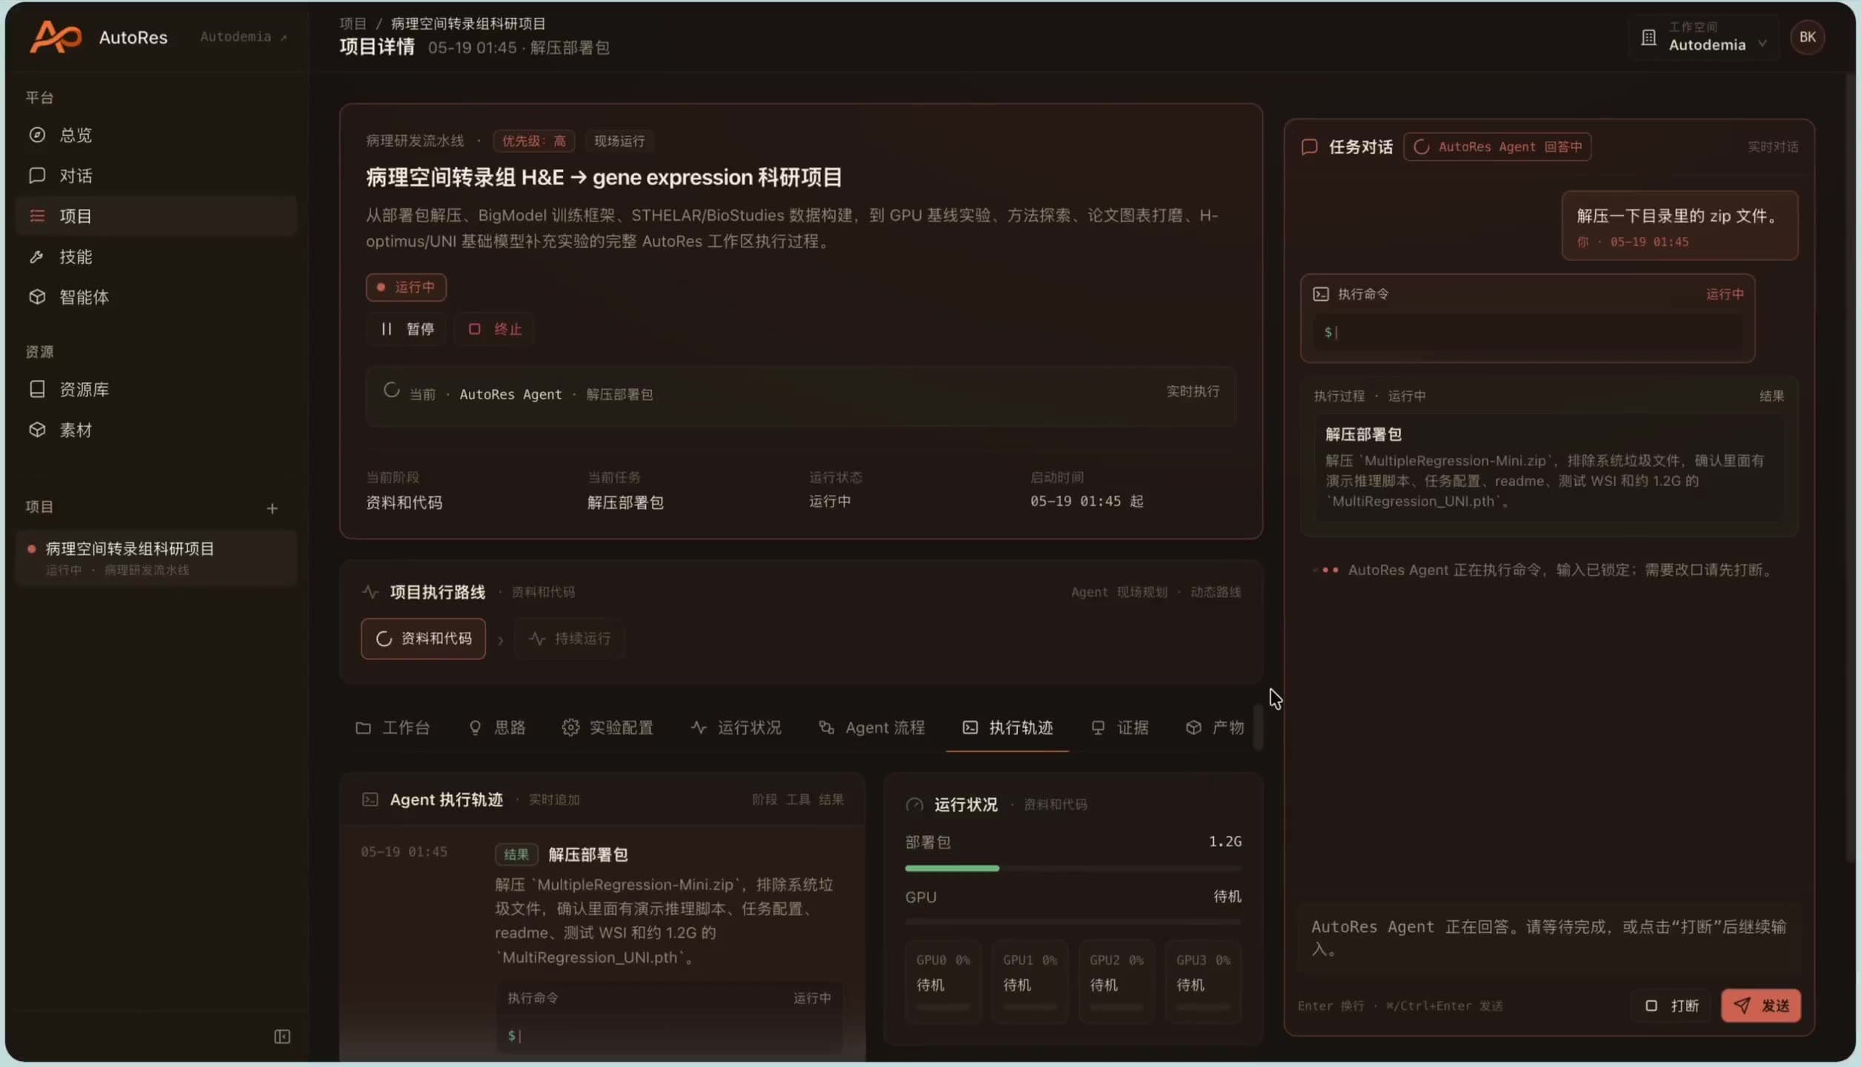Terminate the run with 终止 button
This screenshot has width=1861, height=1067.
495,329
